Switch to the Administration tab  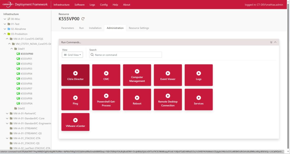(115, 28)
